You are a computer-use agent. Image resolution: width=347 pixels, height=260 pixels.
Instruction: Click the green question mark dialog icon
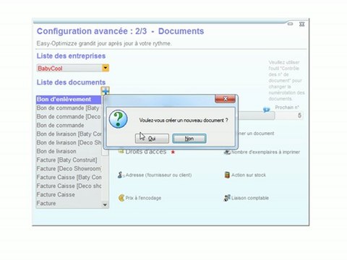118,119
